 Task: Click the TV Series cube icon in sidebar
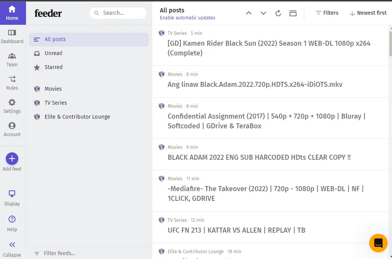[37, 103]
